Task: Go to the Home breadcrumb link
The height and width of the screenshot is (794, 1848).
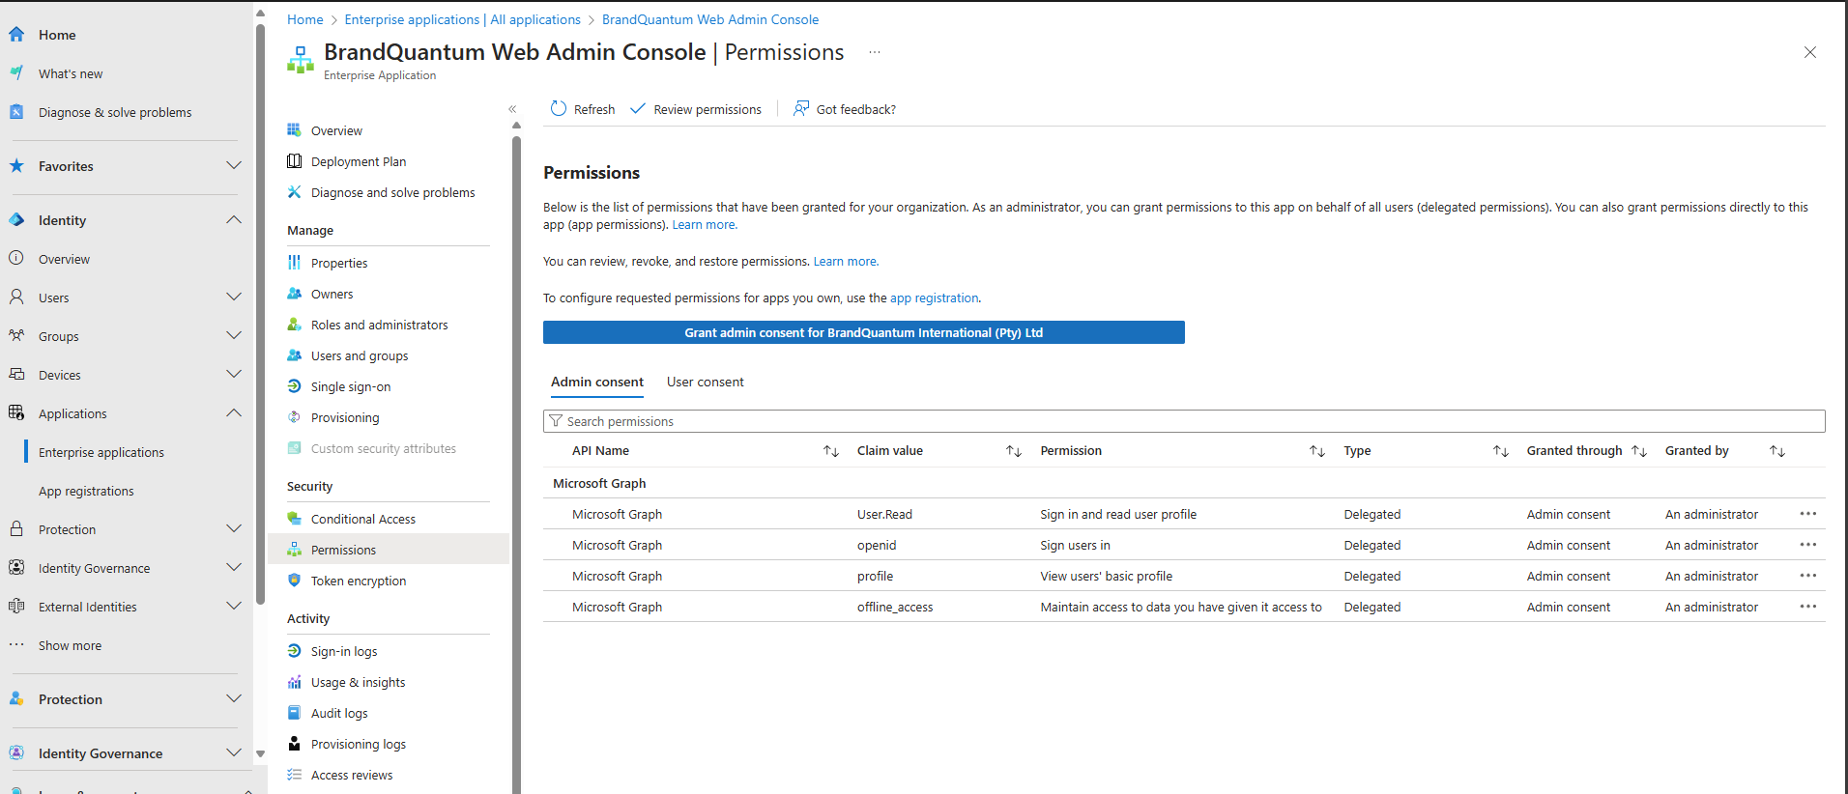Action: tap(305, 19)
